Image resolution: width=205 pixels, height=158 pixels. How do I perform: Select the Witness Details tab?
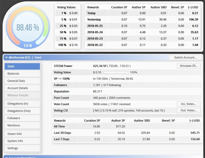[22, 95]
